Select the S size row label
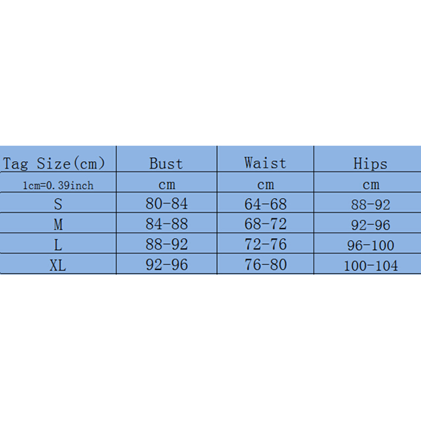 click(58, 204)
